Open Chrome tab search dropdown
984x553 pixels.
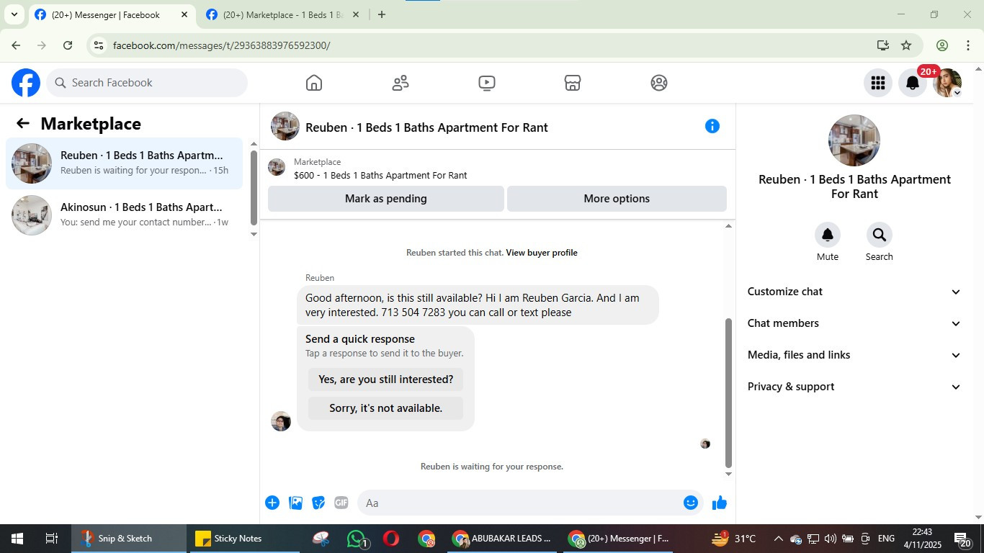point(14,14)
